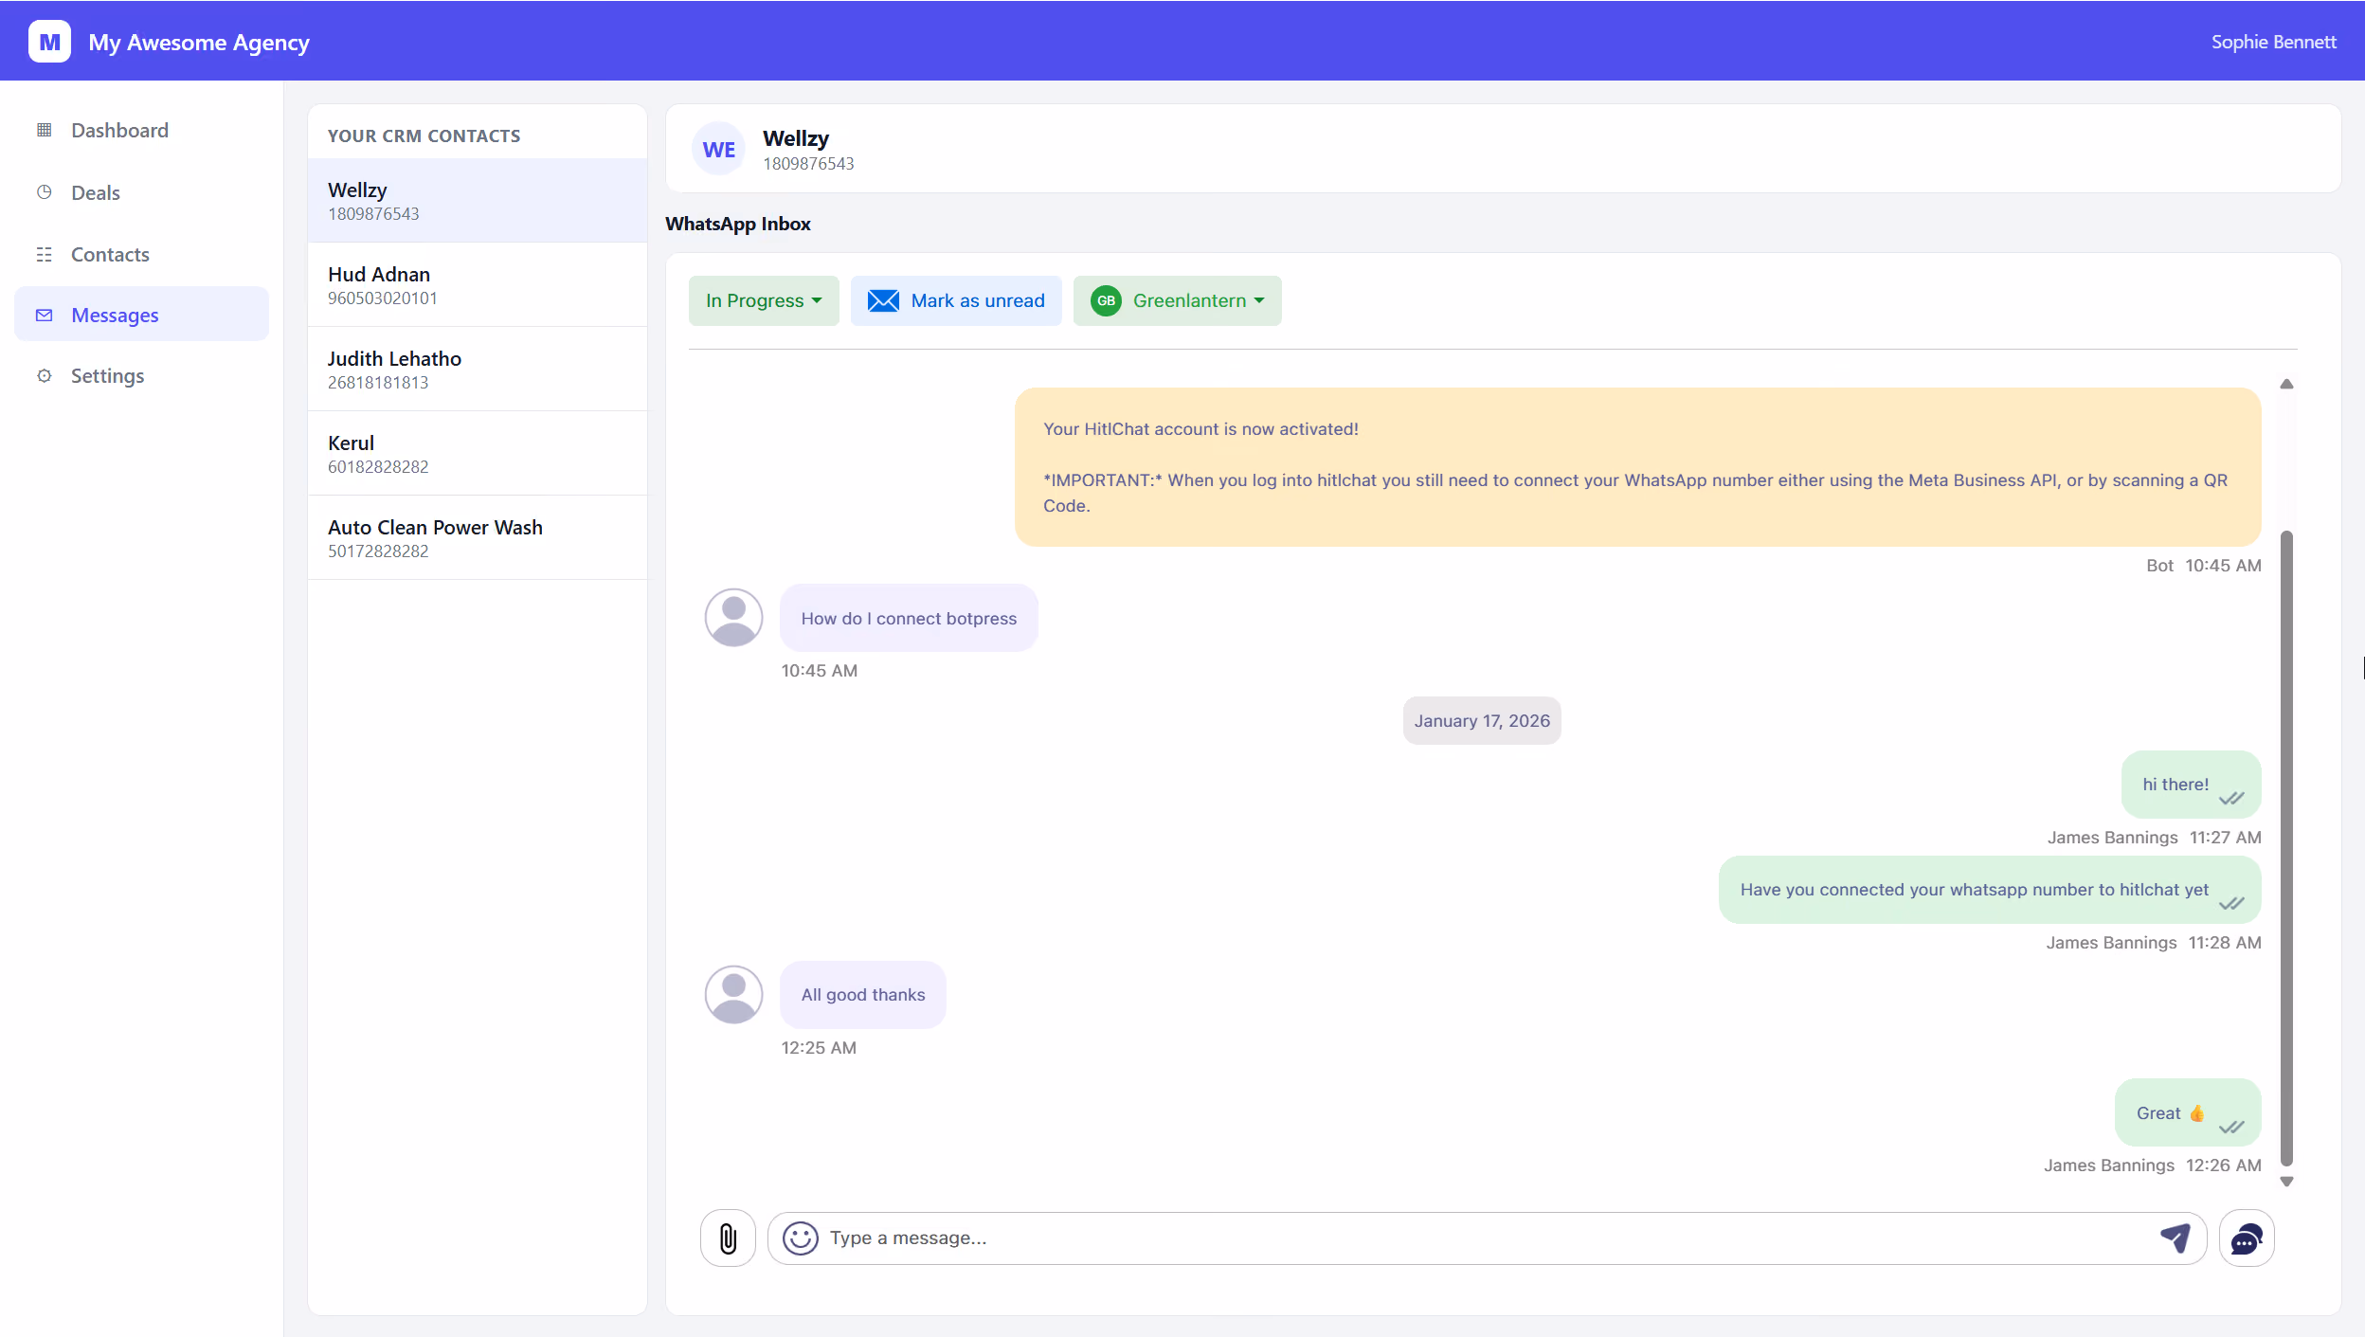Click the 'All good thanks' message

tap(862, 995)
